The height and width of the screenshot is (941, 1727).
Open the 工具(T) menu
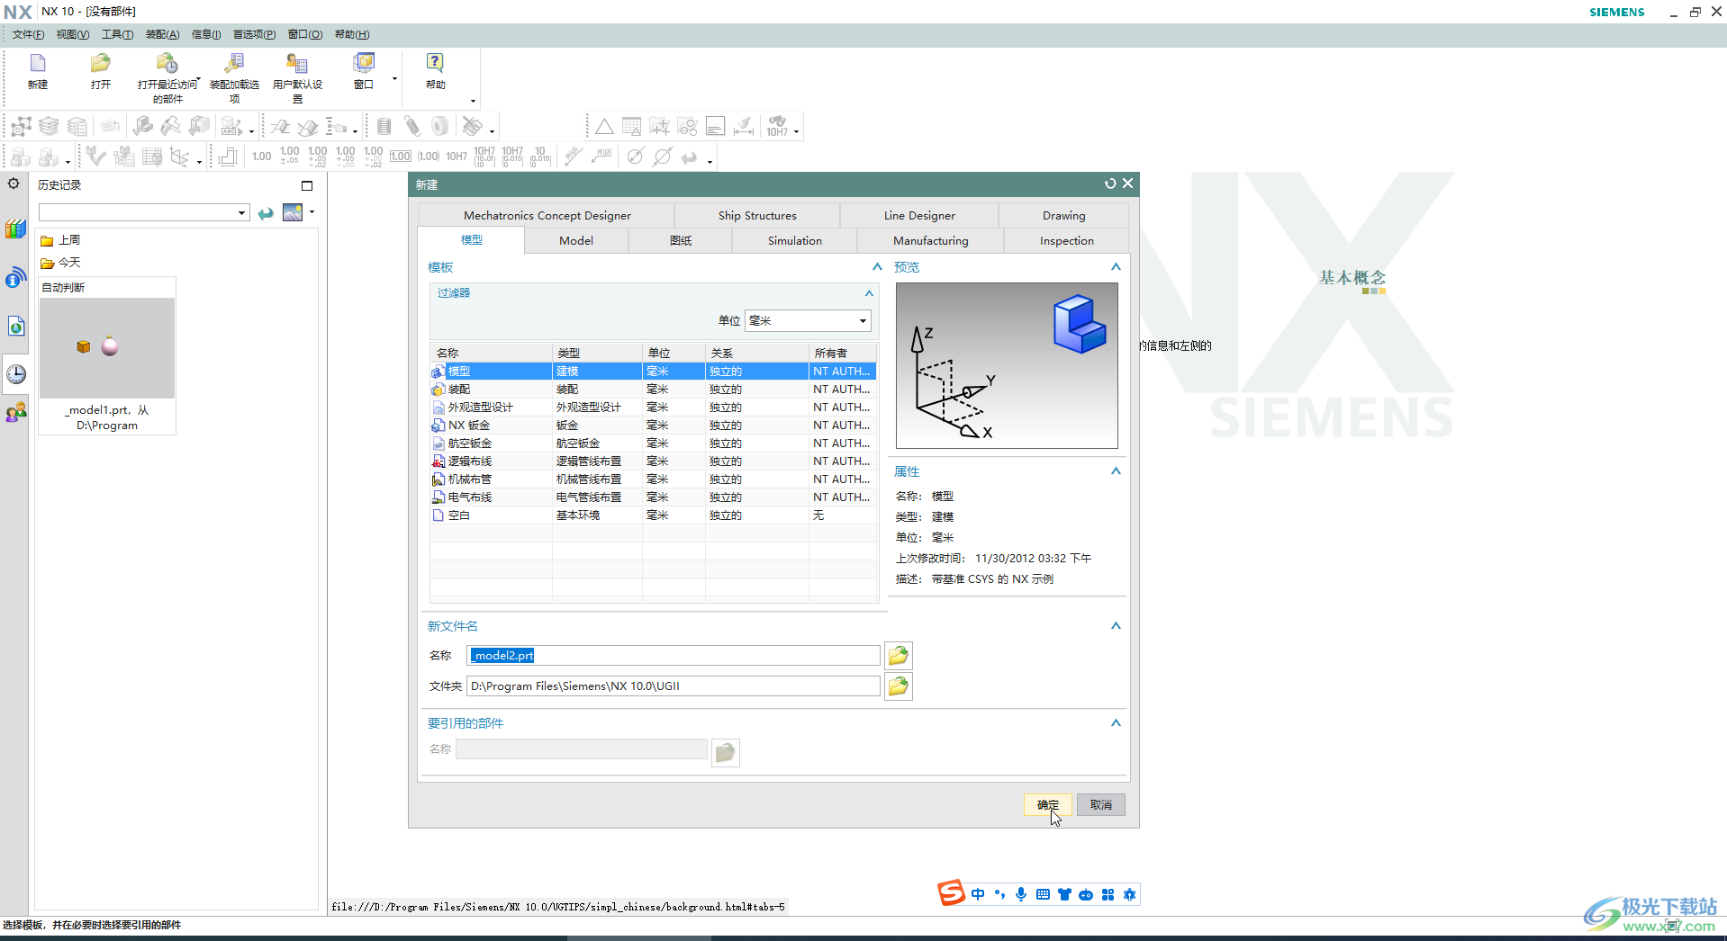[117, 34]
